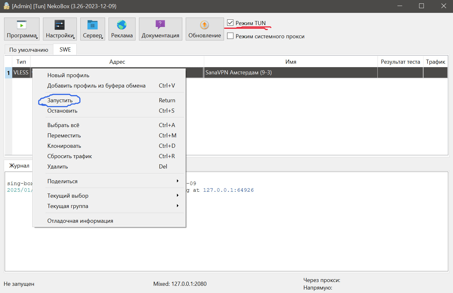
Task: Choose Переместить menu entry
Action: 109,136
